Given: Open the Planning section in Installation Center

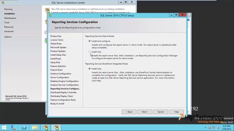Looking at the screenshot, I should pos(8,9).
